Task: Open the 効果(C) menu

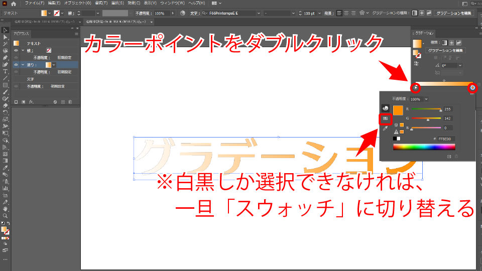Action: pos(134,3)
